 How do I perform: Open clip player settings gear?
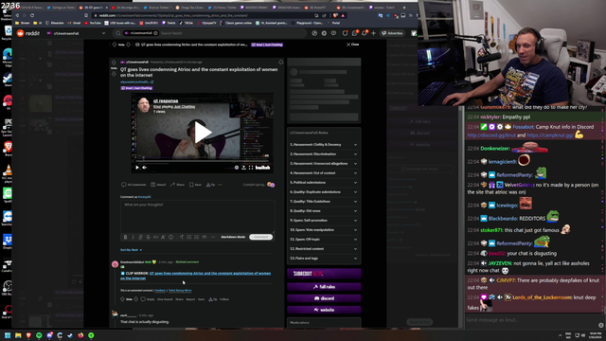pyautogui.click(x=237, y=168)
